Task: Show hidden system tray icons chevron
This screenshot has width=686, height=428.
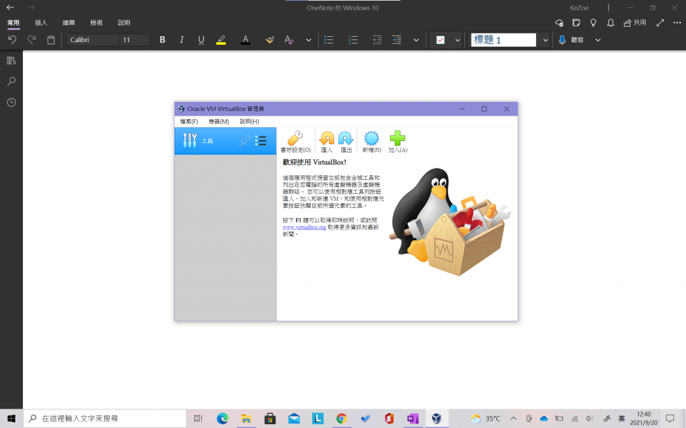Action: pos(513,419)
